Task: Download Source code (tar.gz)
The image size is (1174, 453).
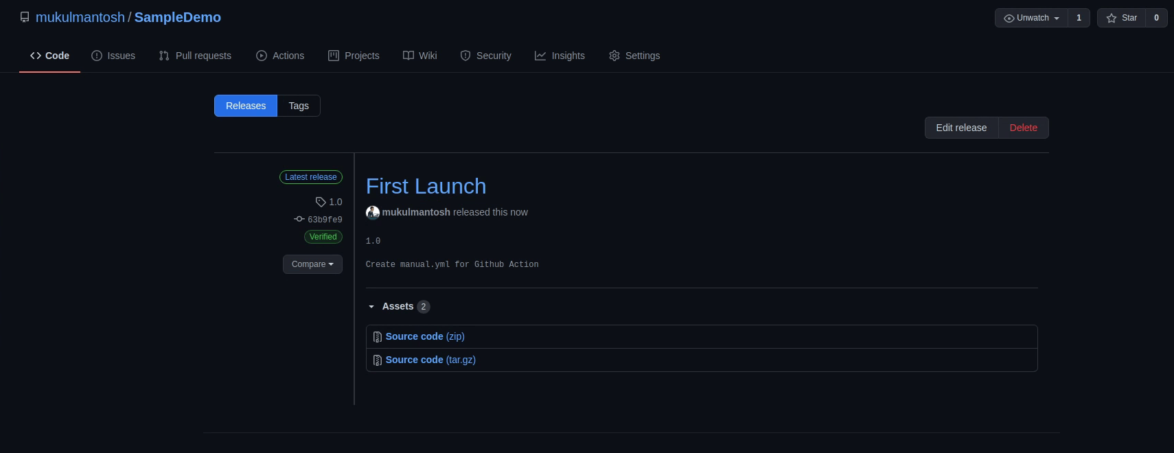Action: point(430,360)
